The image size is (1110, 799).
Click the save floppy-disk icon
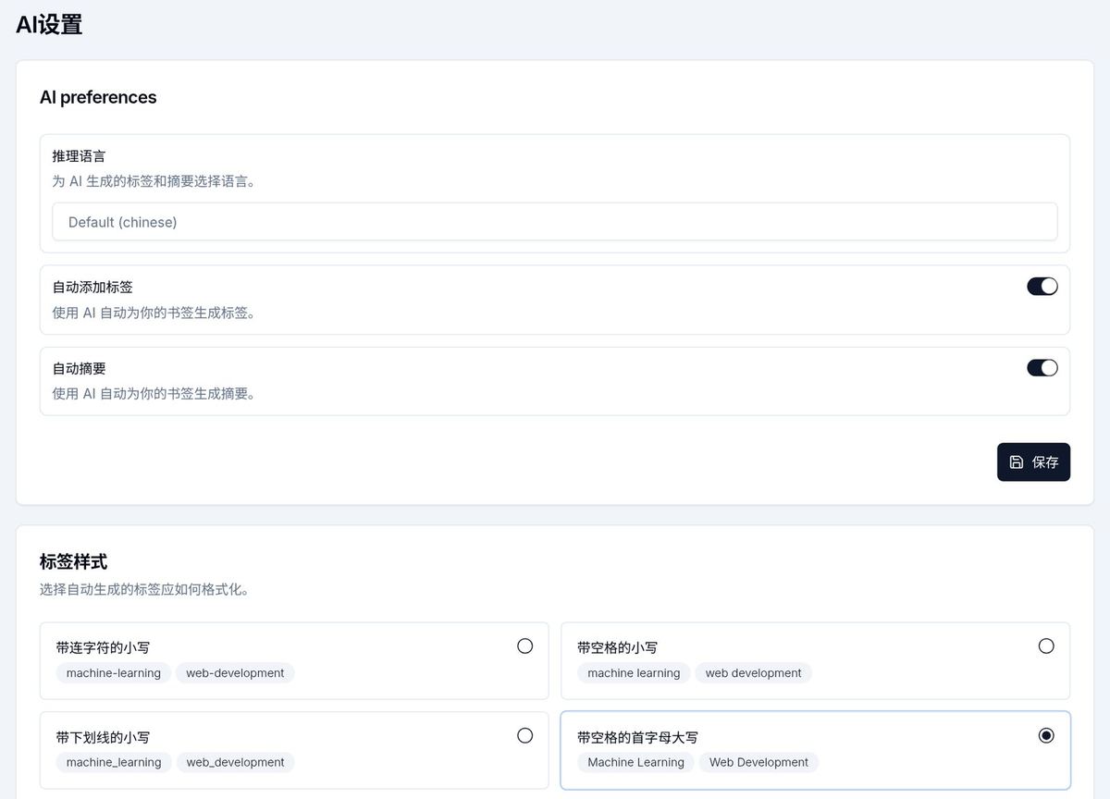click(x=1017, y=462)
